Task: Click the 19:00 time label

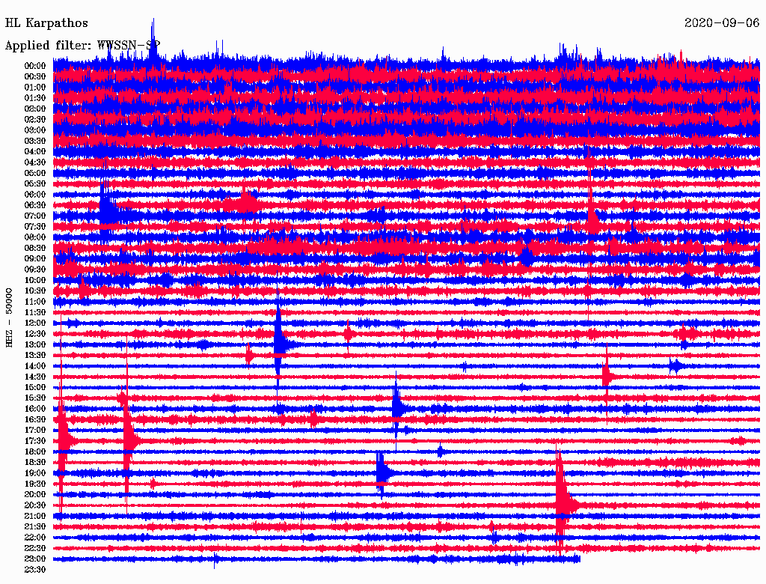Action: click(x=35, y=473)
